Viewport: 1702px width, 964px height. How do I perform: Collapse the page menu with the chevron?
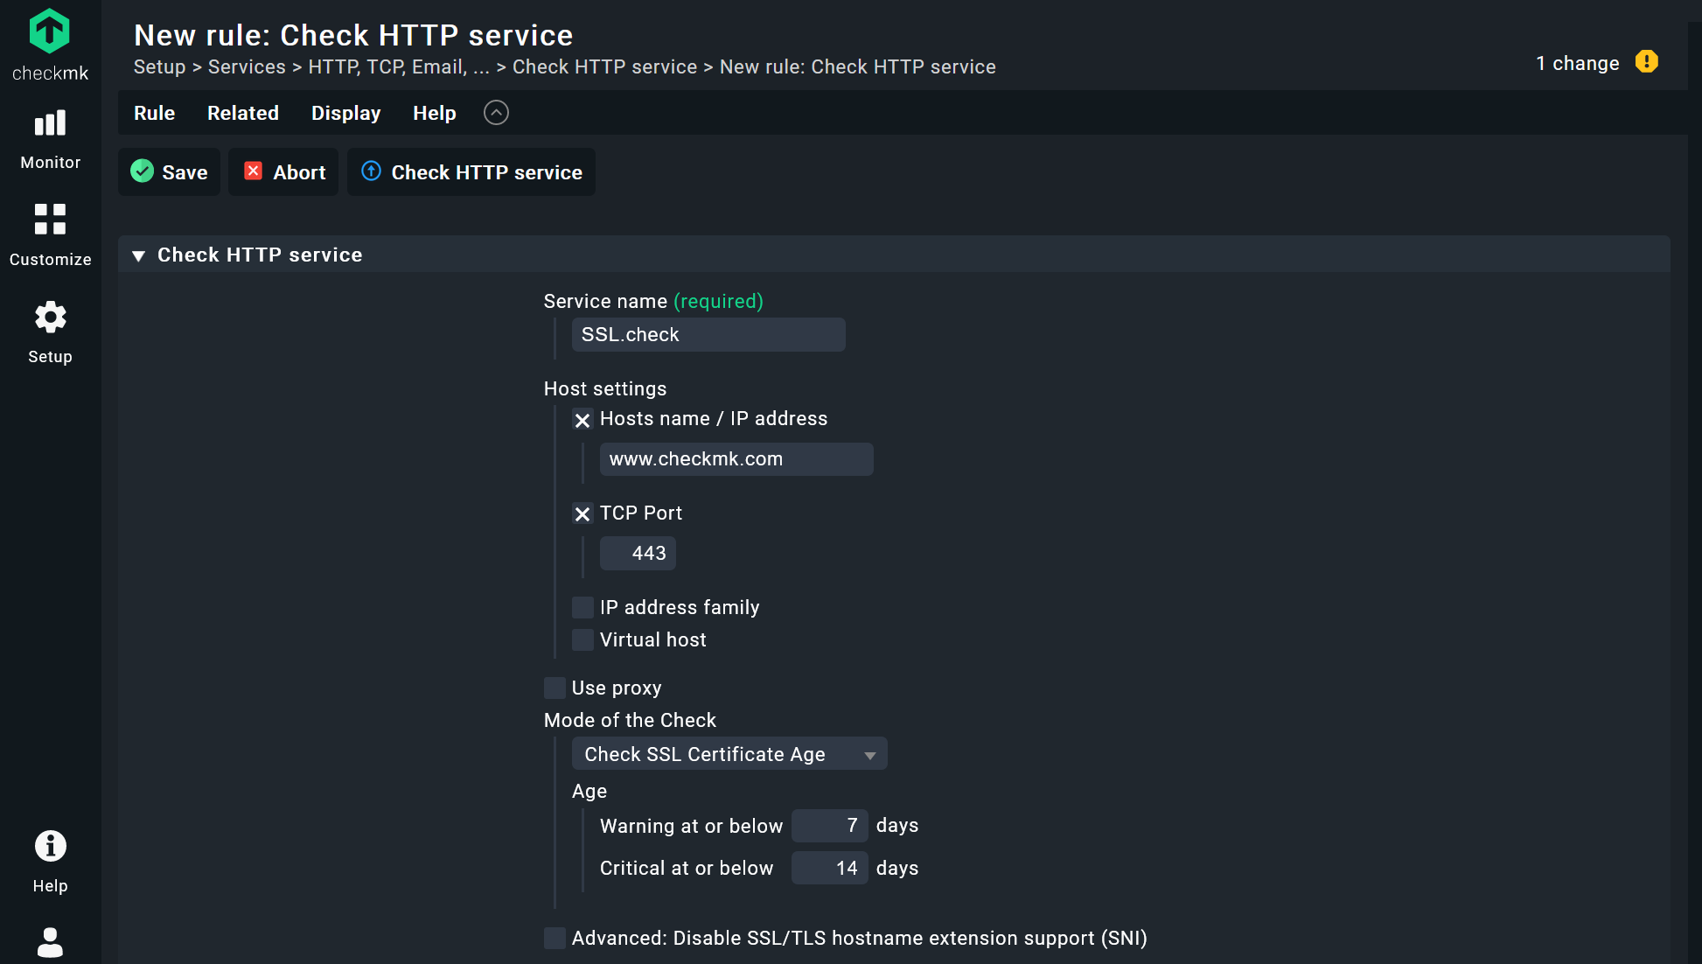point(496,113)
